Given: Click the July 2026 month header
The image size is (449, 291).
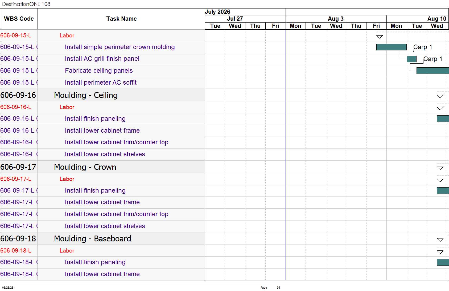Looking at the screenshot, I should point(217,12).
